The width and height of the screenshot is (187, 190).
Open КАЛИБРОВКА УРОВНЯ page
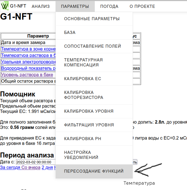tap(89, 111)
